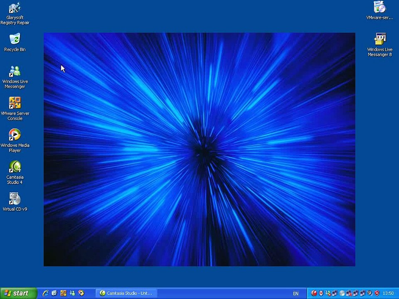Select the Glarysoft Registry Repair desktop shortcut
This screenshot has width=399, height=299.
click(15, 13)
